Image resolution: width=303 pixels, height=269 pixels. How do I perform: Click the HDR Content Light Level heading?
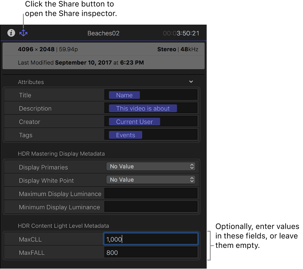click(63, 226)
